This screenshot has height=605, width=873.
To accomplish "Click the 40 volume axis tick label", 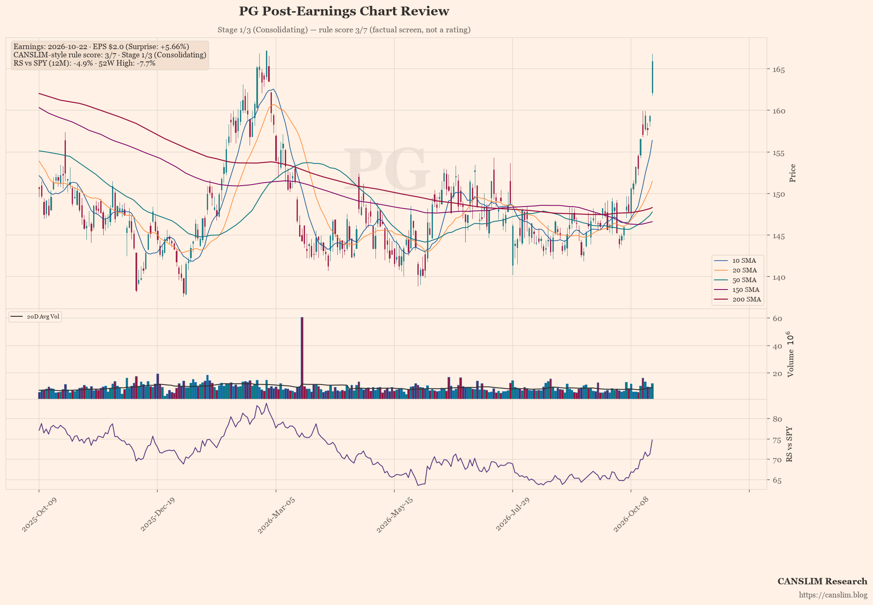I will [x=777, y=346].
